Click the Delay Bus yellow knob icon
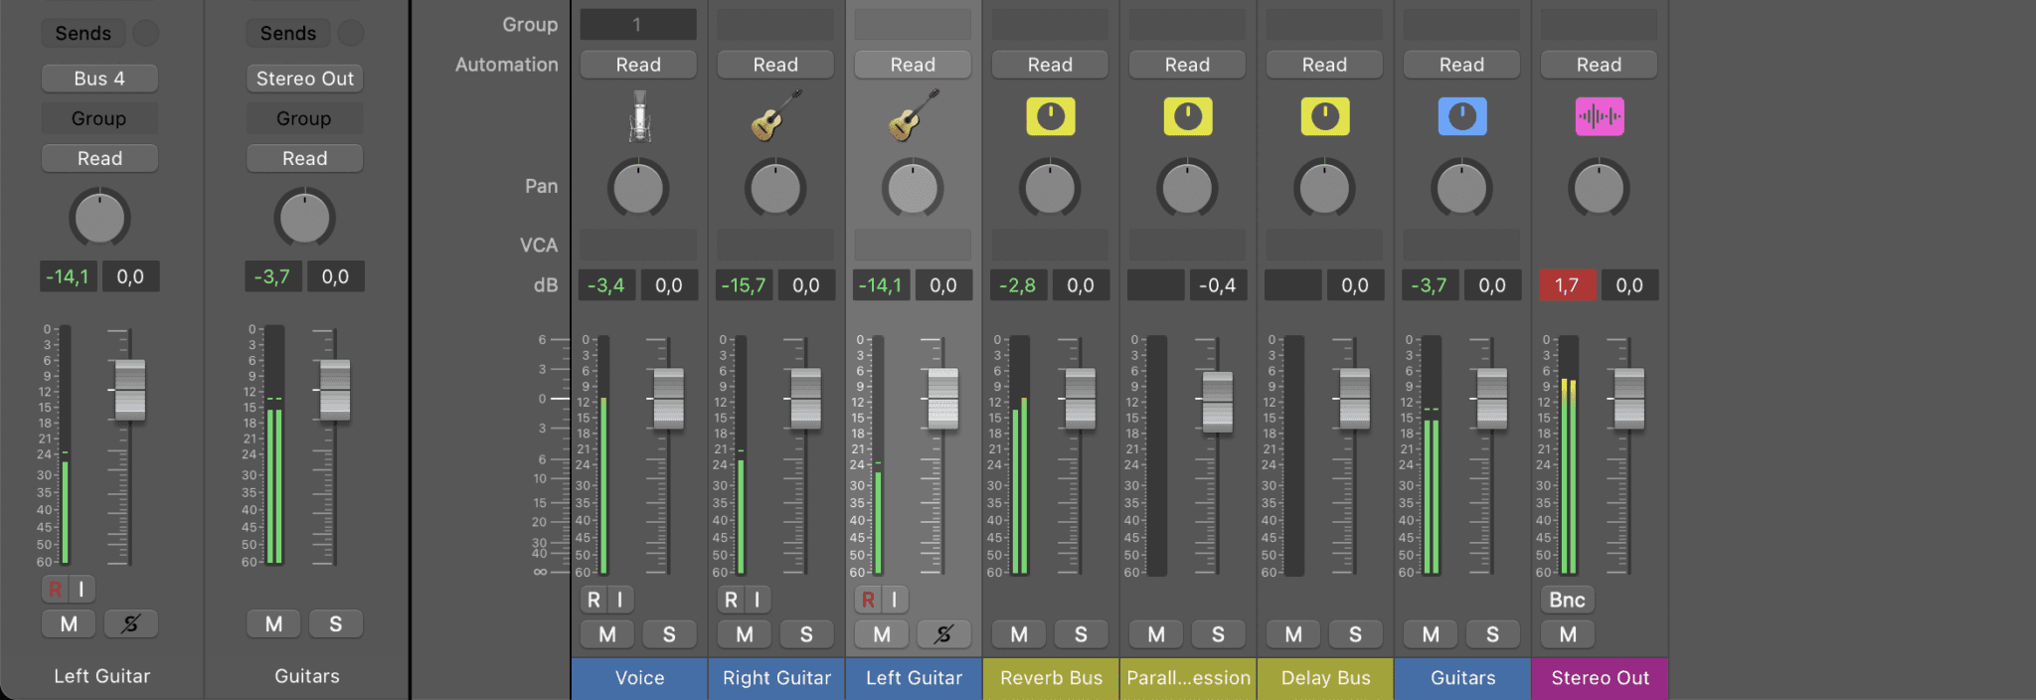 (1324, 116)
